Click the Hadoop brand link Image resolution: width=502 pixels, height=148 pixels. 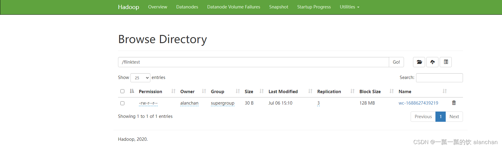point(129,7)
